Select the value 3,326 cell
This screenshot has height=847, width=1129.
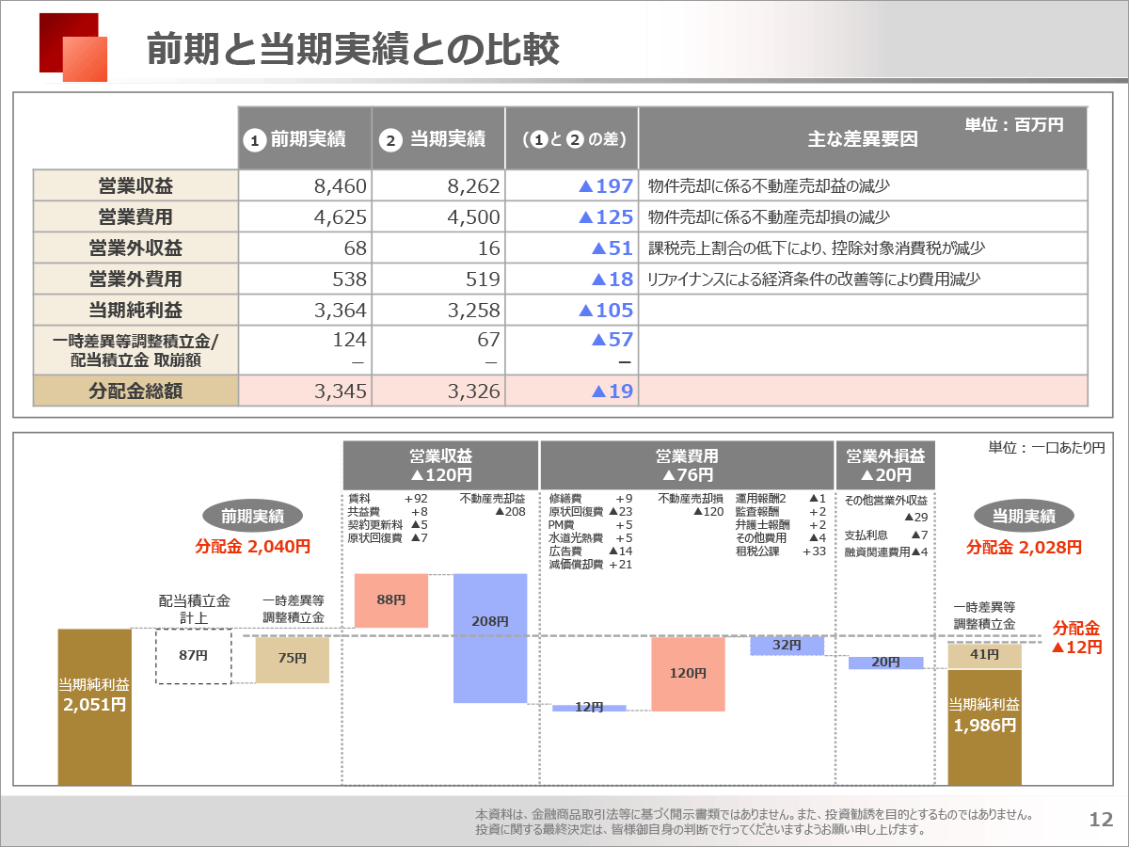click(438, 391)
